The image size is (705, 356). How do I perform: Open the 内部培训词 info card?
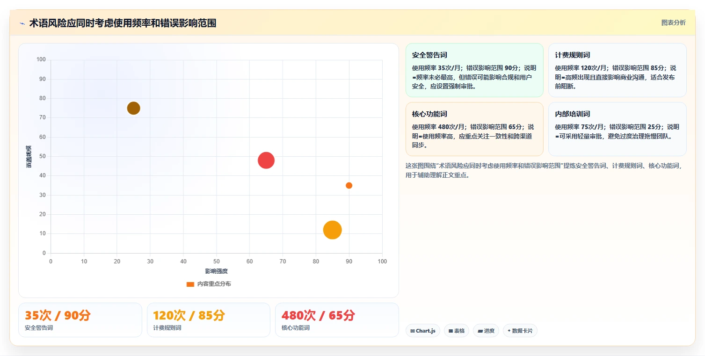tap(618, 129)
